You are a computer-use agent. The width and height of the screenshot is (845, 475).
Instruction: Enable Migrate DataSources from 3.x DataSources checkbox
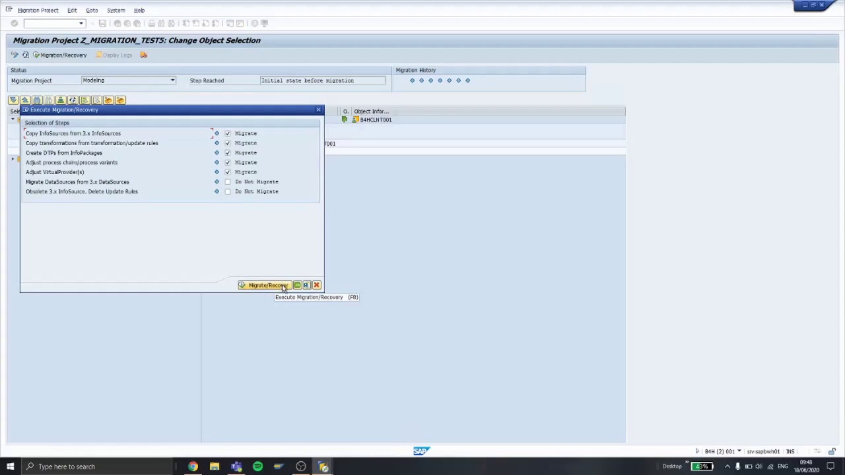[228, 181]
